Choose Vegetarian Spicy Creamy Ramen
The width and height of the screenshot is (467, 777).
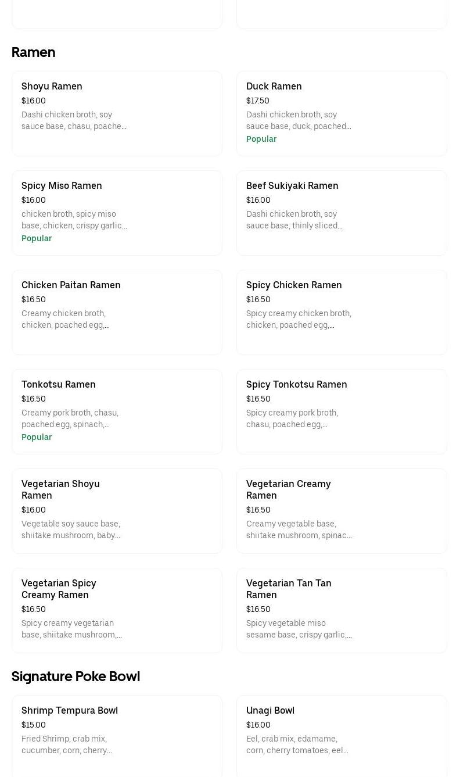tap(116, 610)
